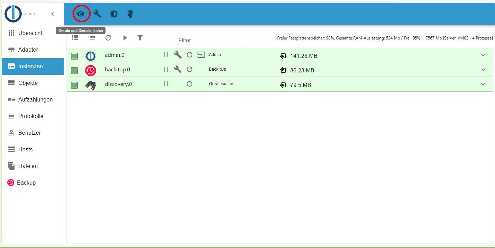Open settings wrench for admin.0

178,55
